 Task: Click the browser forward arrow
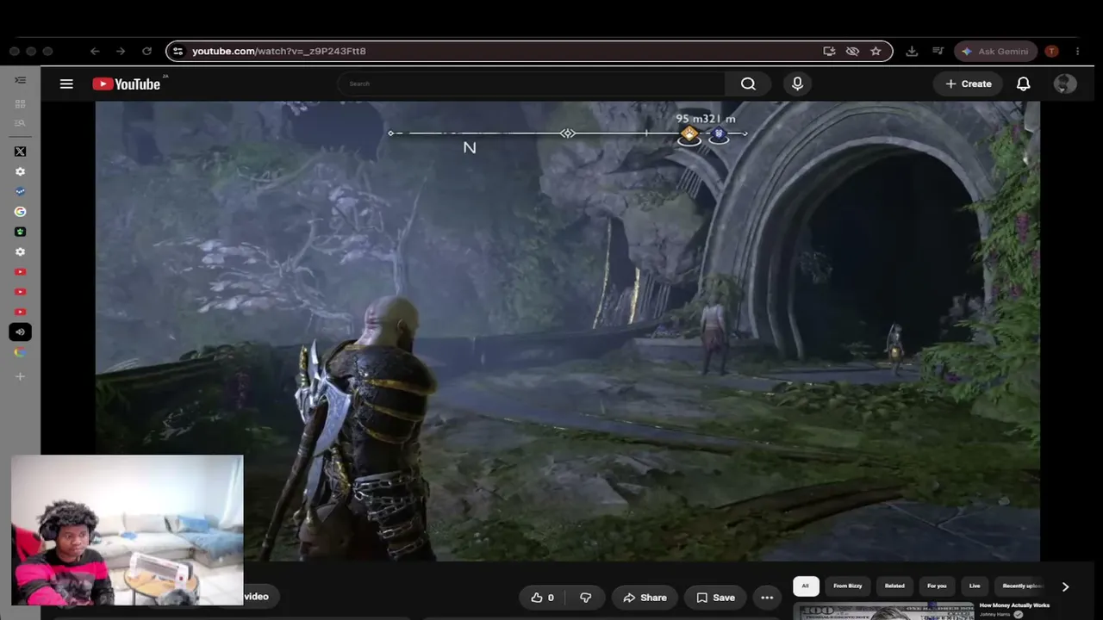[x=121, y=52]
